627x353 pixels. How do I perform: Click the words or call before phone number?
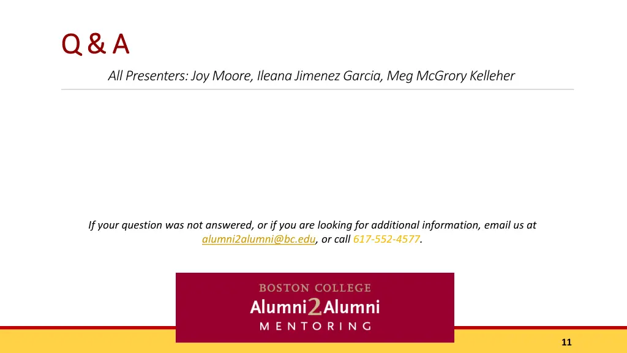point(336,239)
